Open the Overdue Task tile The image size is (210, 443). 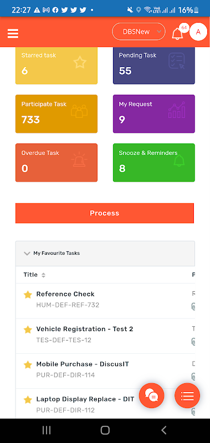57,163
